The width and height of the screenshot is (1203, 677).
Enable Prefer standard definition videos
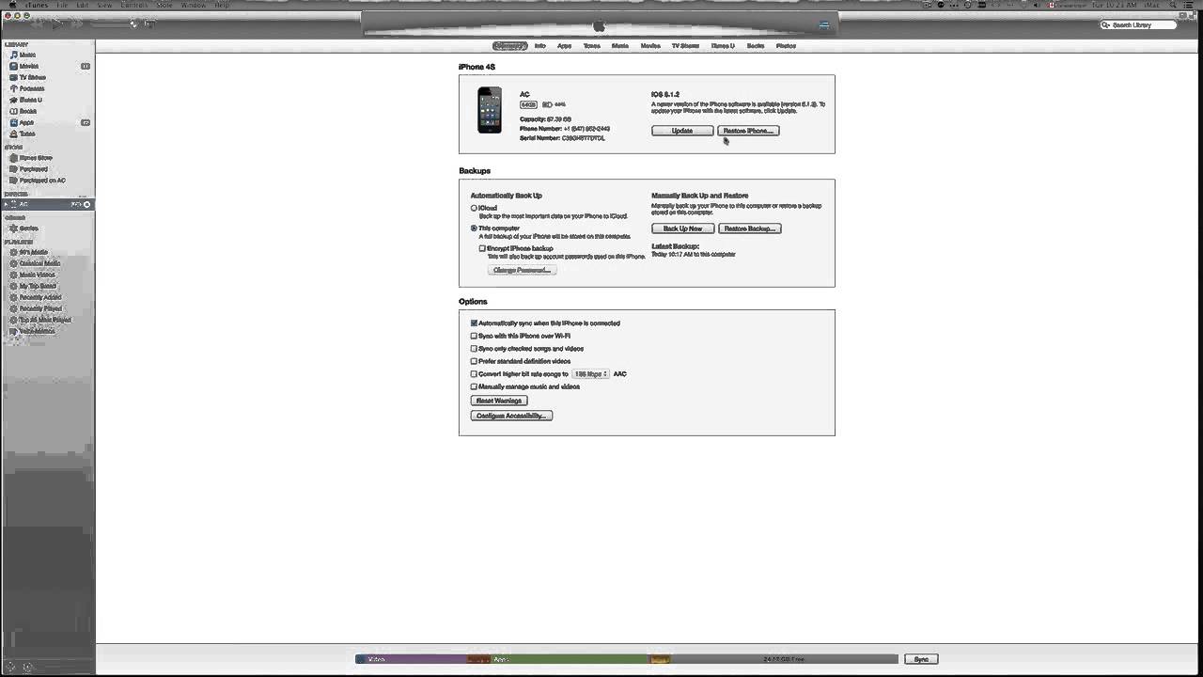pyautogui.click(x=474, y=361)
